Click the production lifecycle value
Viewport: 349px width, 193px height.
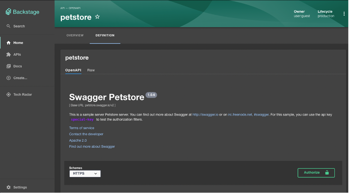[326, 16]
